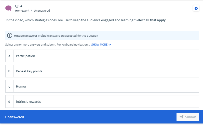Click letter d option box

click(9, 101)
